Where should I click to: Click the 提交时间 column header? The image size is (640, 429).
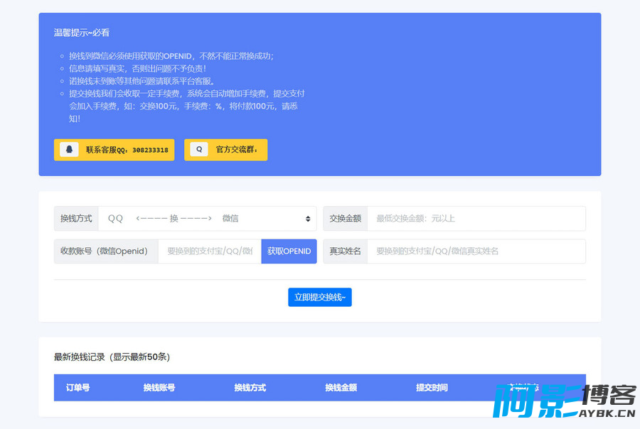click(x=432, y=388)
